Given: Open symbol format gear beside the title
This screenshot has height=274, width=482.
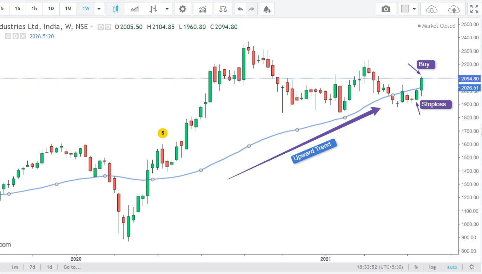Looking at the screenshot, I should point(108,27).
